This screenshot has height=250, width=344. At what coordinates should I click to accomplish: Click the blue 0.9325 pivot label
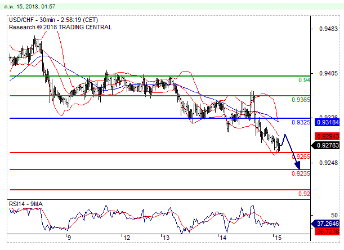[301, 122]
